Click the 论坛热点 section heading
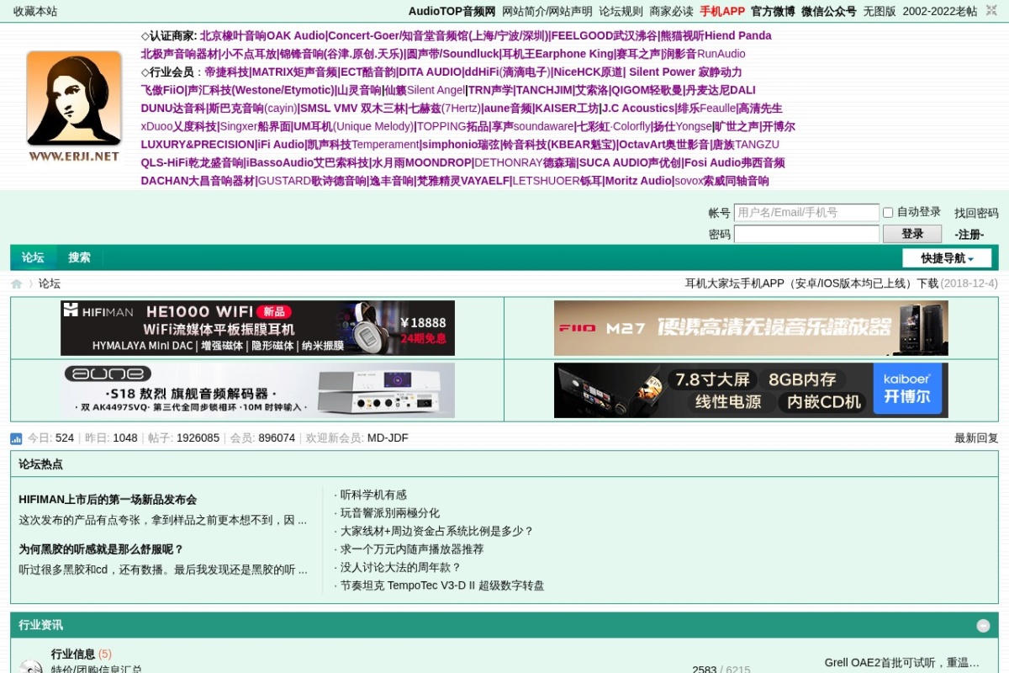The image size is (1009, 673). pyautogui.click(x=40, y=464)
